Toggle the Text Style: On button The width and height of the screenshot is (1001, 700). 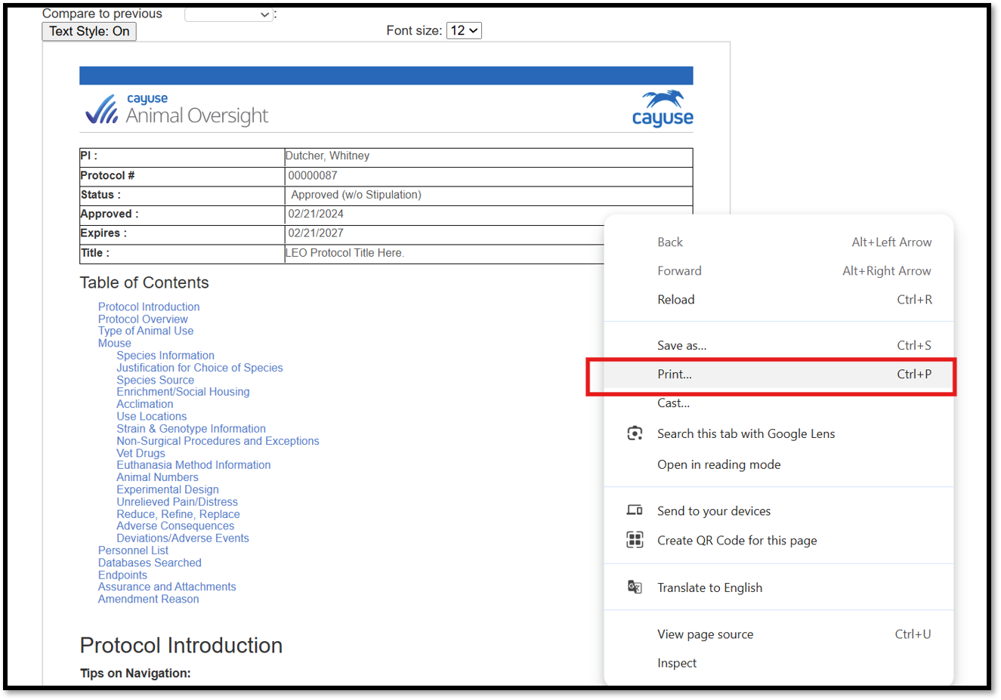pos(89,31)
